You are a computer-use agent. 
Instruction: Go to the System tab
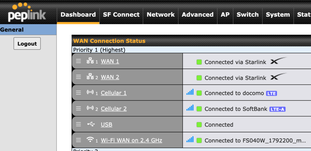click(x=278, y=15)
